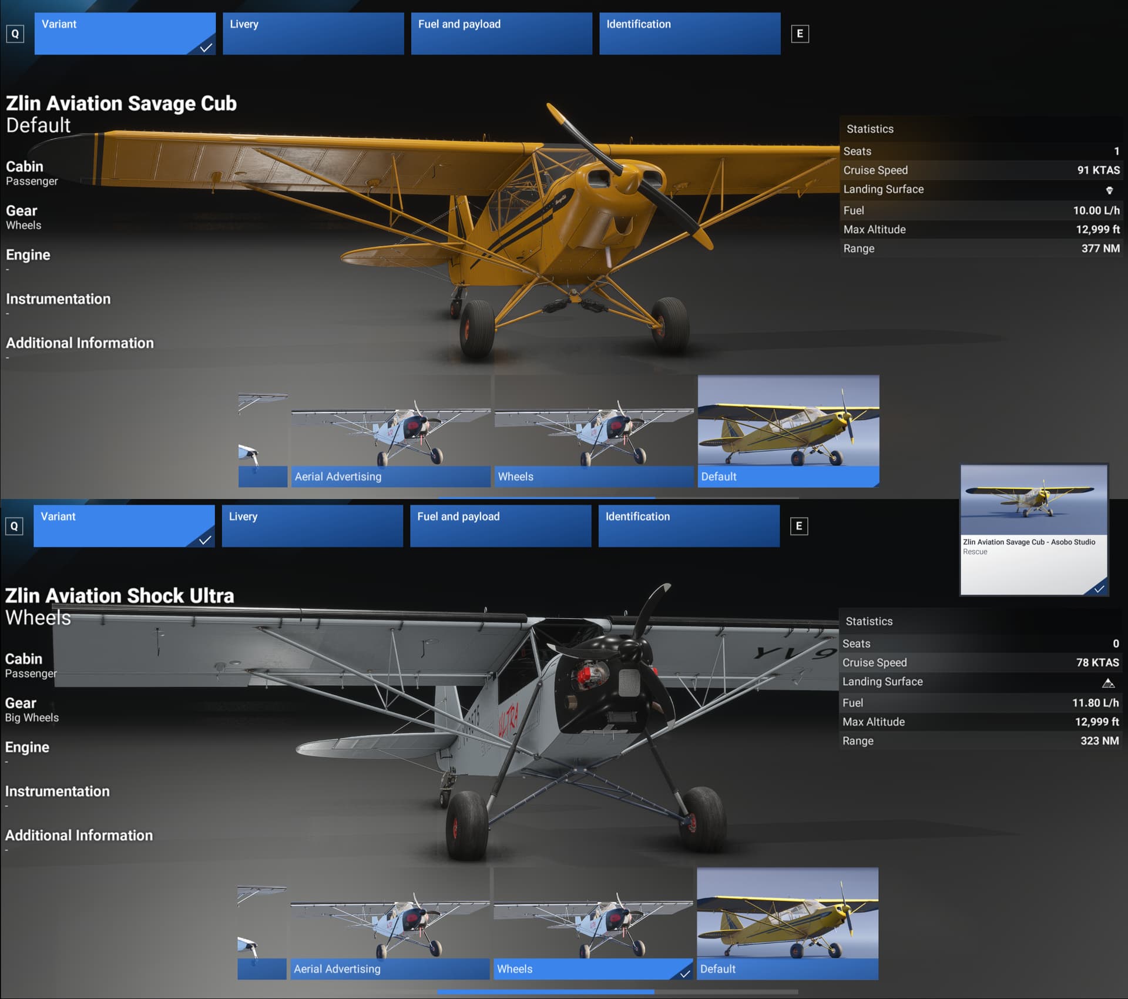The width and height of the screenshot is (1128, 999).
Task: Expand Engine section for Savage Cub
Action: point(28,255)
